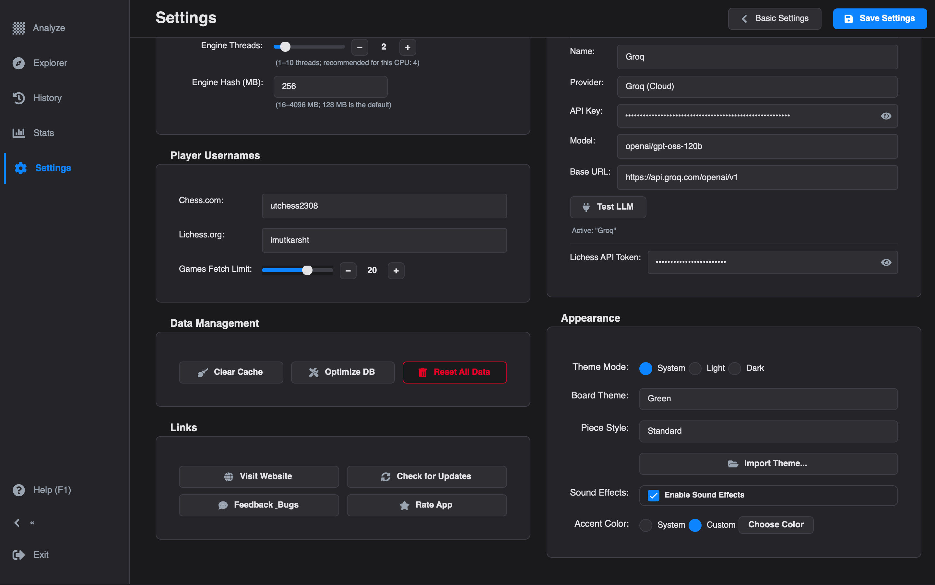Toggle Enable Sound Effects checkbox
Screen dimensions: 935x585
click(654, 495)
